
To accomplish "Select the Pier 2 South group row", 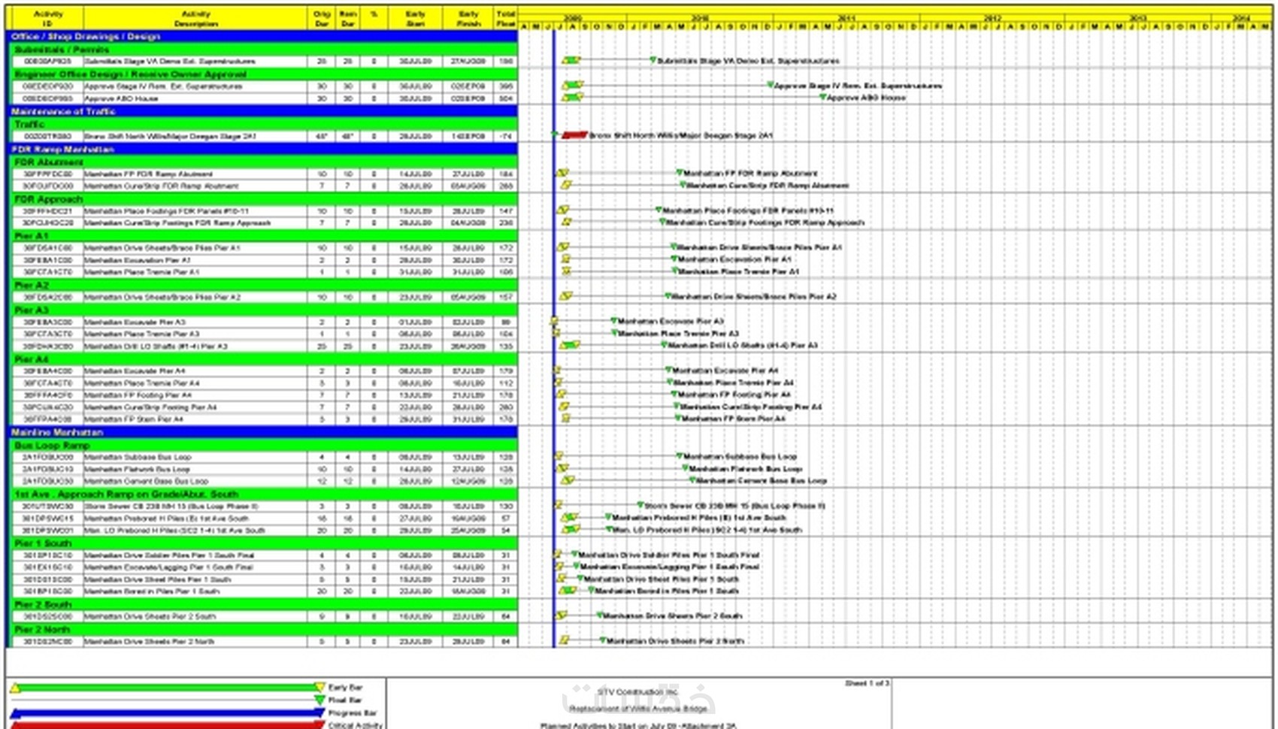I will point(263,604).
